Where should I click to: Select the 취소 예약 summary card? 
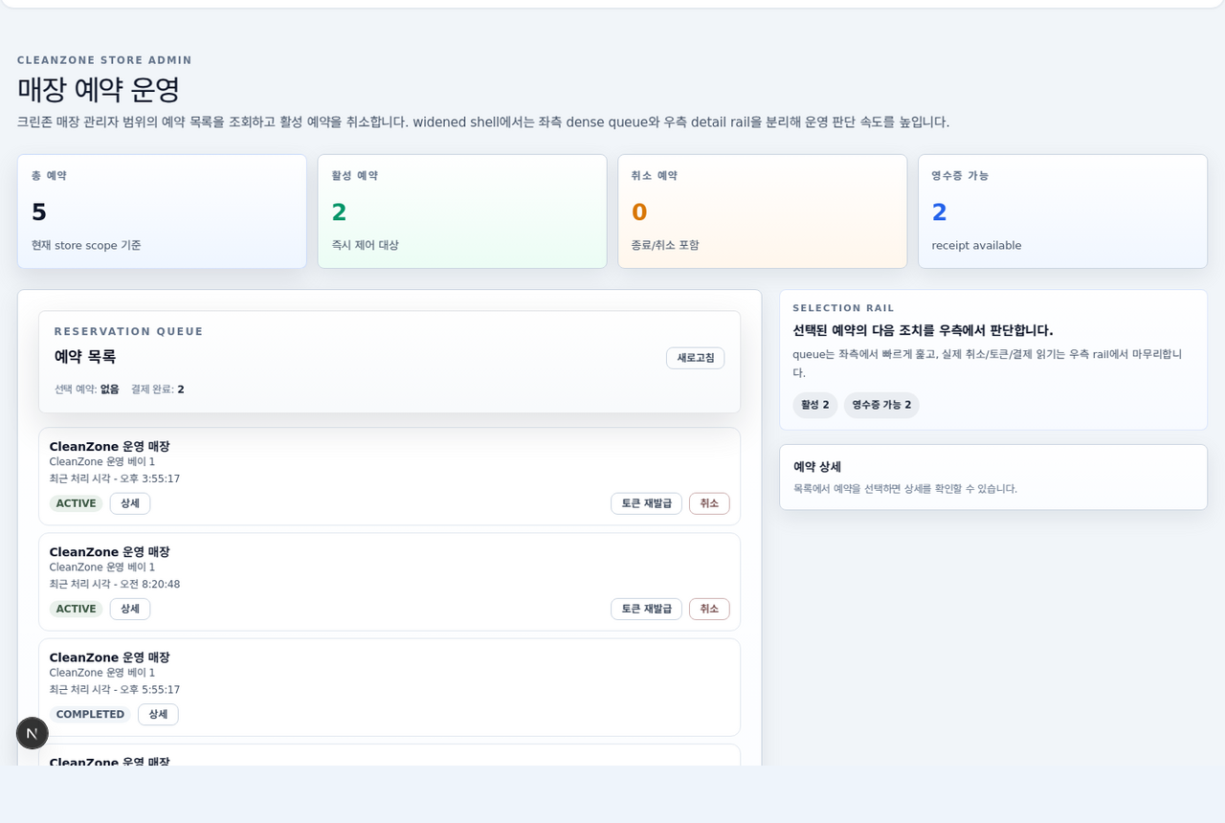click(x=763, y=211)
